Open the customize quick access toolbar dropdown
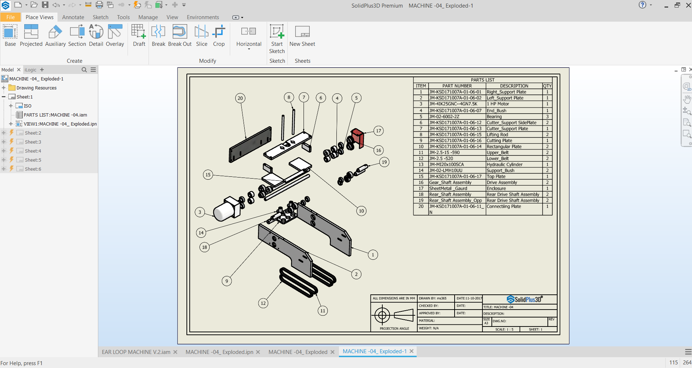692x368 pixels. pos(184,5)
